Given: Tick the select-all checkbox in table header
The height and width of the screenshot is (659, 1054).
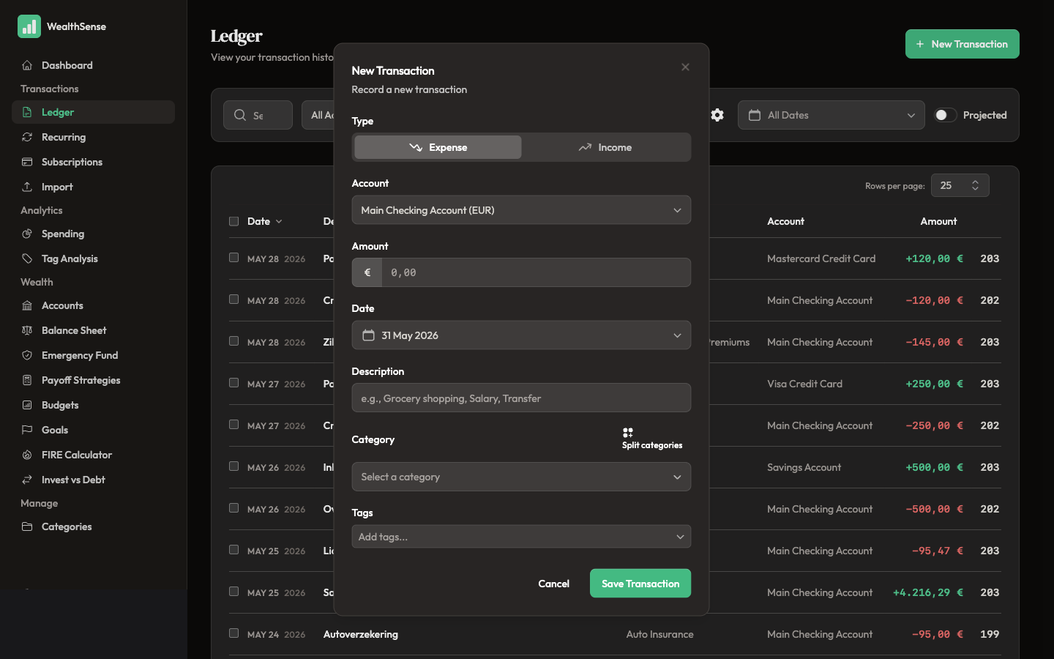Looking at the screenshot, I should point(233,221).
